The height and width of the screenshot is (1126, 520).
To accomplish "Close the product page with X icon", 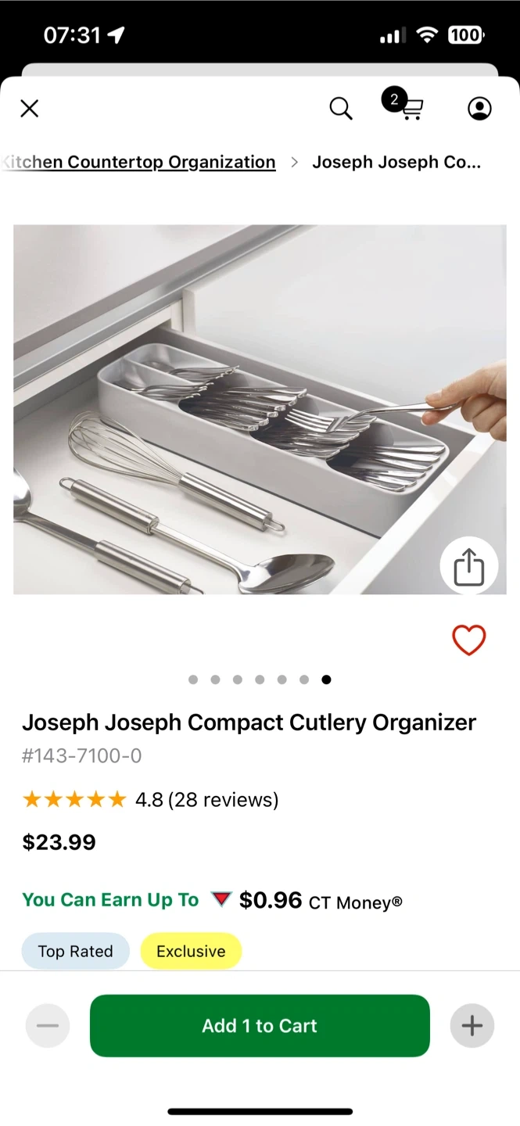I will tap(30, 109).
